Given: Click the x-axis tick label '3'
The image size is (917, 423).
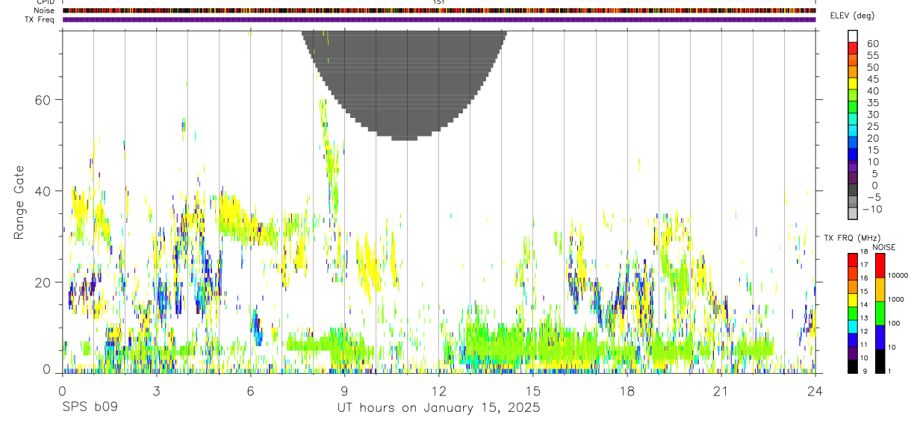Looking at the screenshot, I should coord(156,390).
